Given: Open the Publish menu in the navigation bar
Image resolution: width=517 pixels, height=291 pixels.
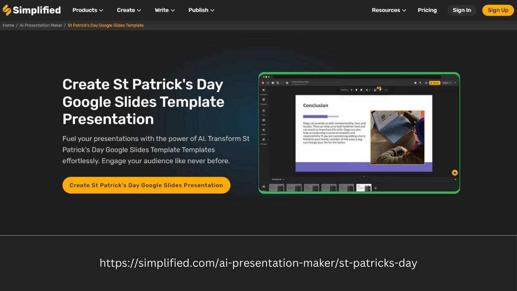Looking at the screenshot, I should pyautogui.click(x=201, y=10).
